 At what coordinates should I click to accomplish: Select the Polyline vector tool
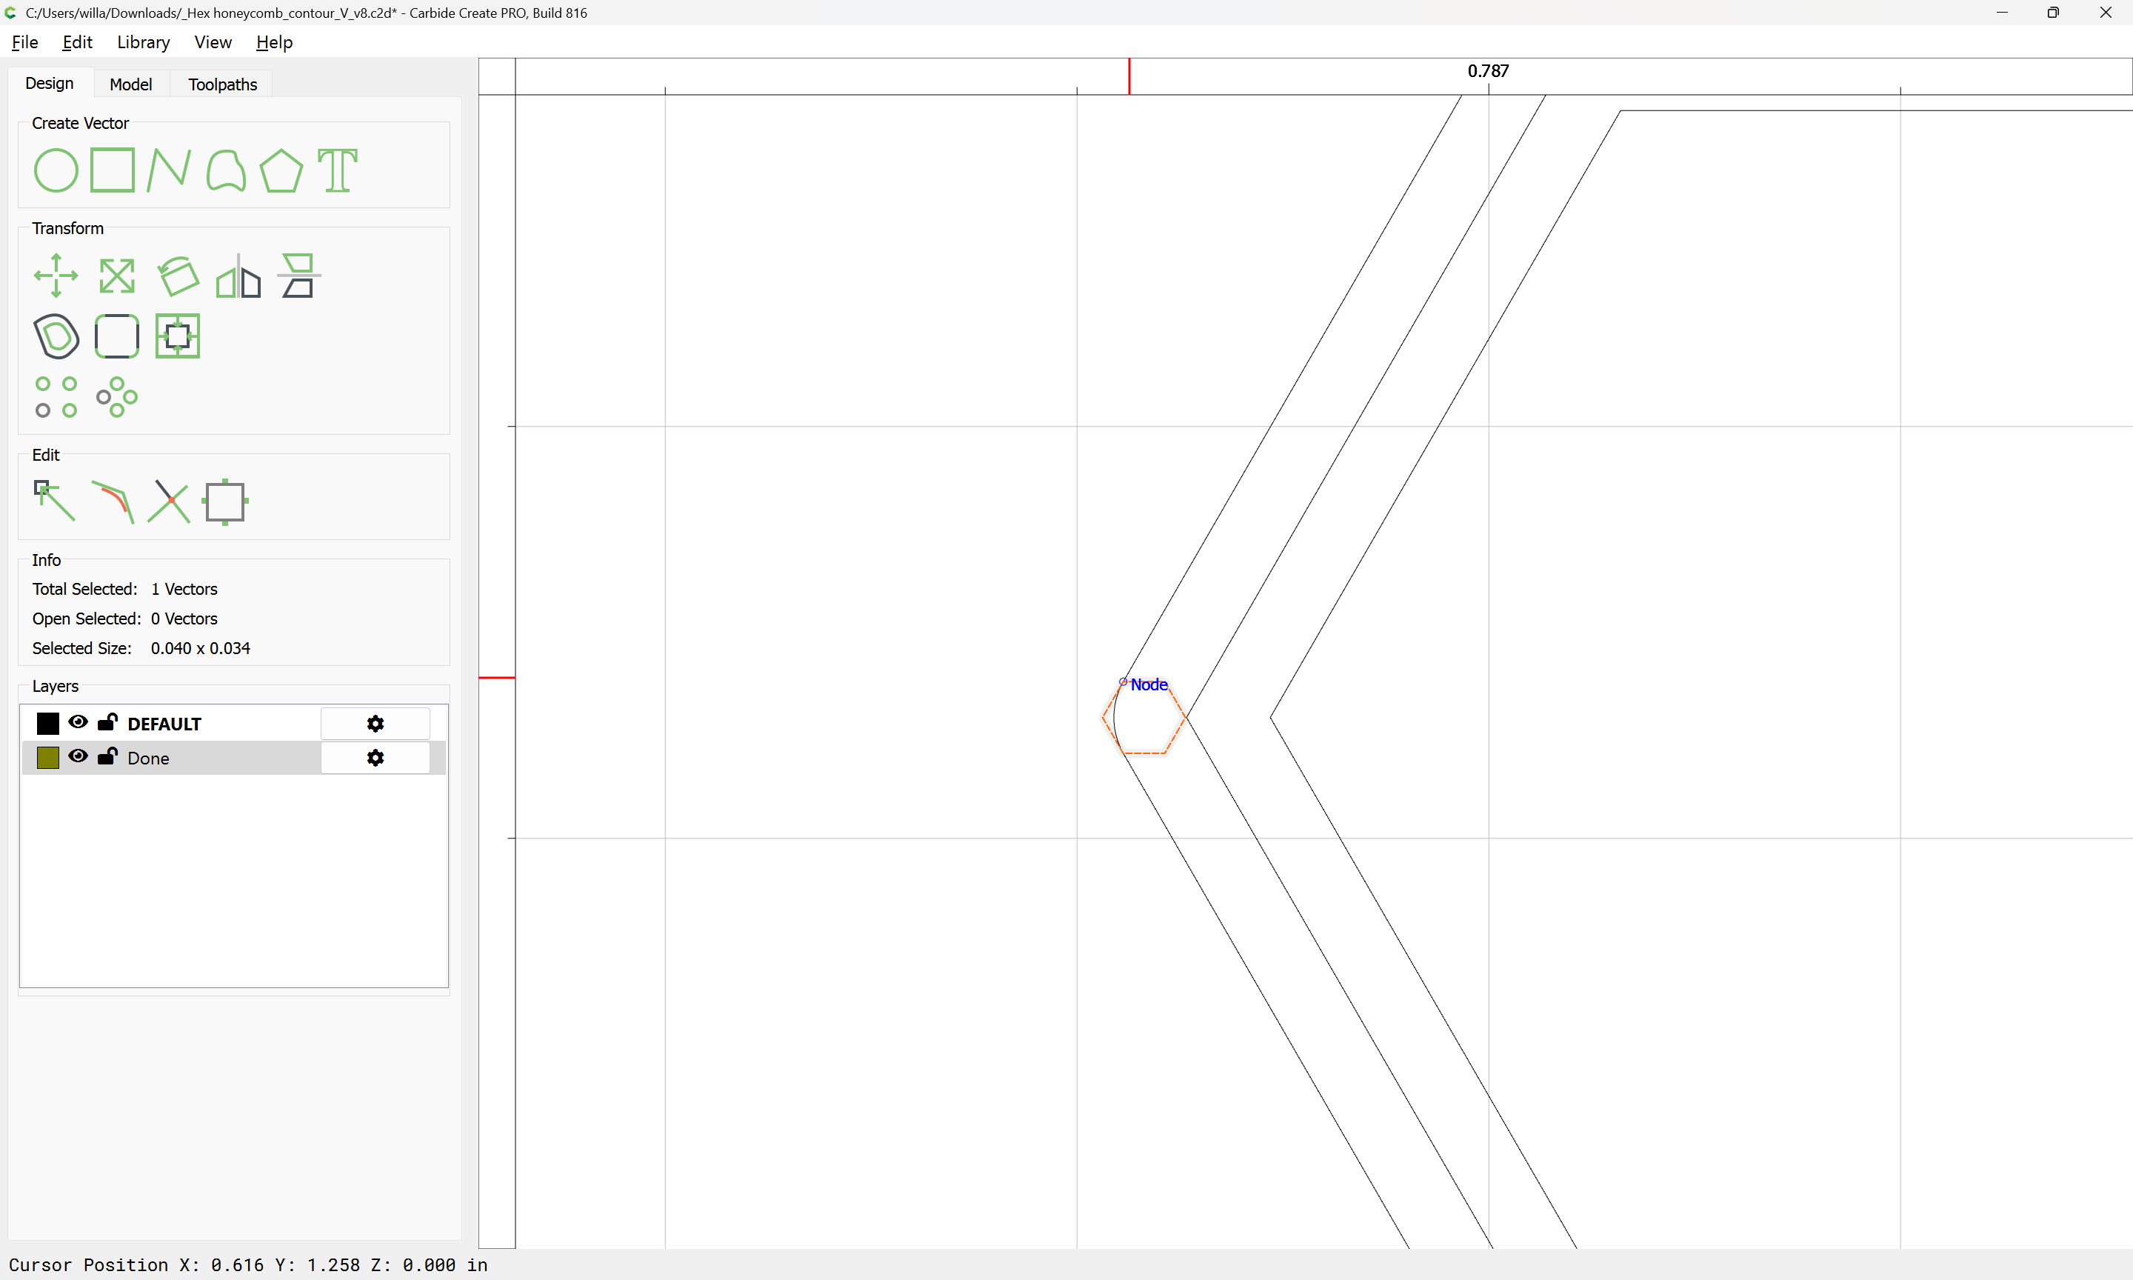tap(168, 170)
